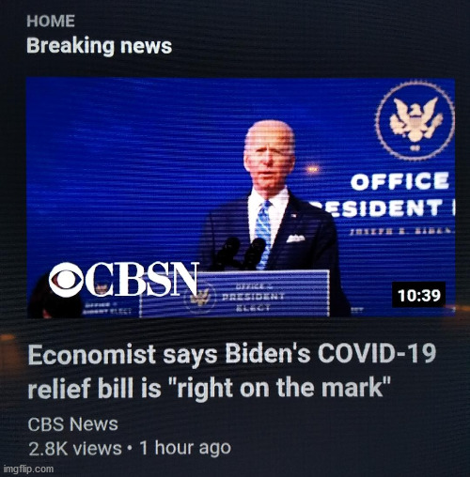Viewport: 470px width, 477px height.
Task: Open the Biden press conference video thumbnail
Action: coord(241,198)
